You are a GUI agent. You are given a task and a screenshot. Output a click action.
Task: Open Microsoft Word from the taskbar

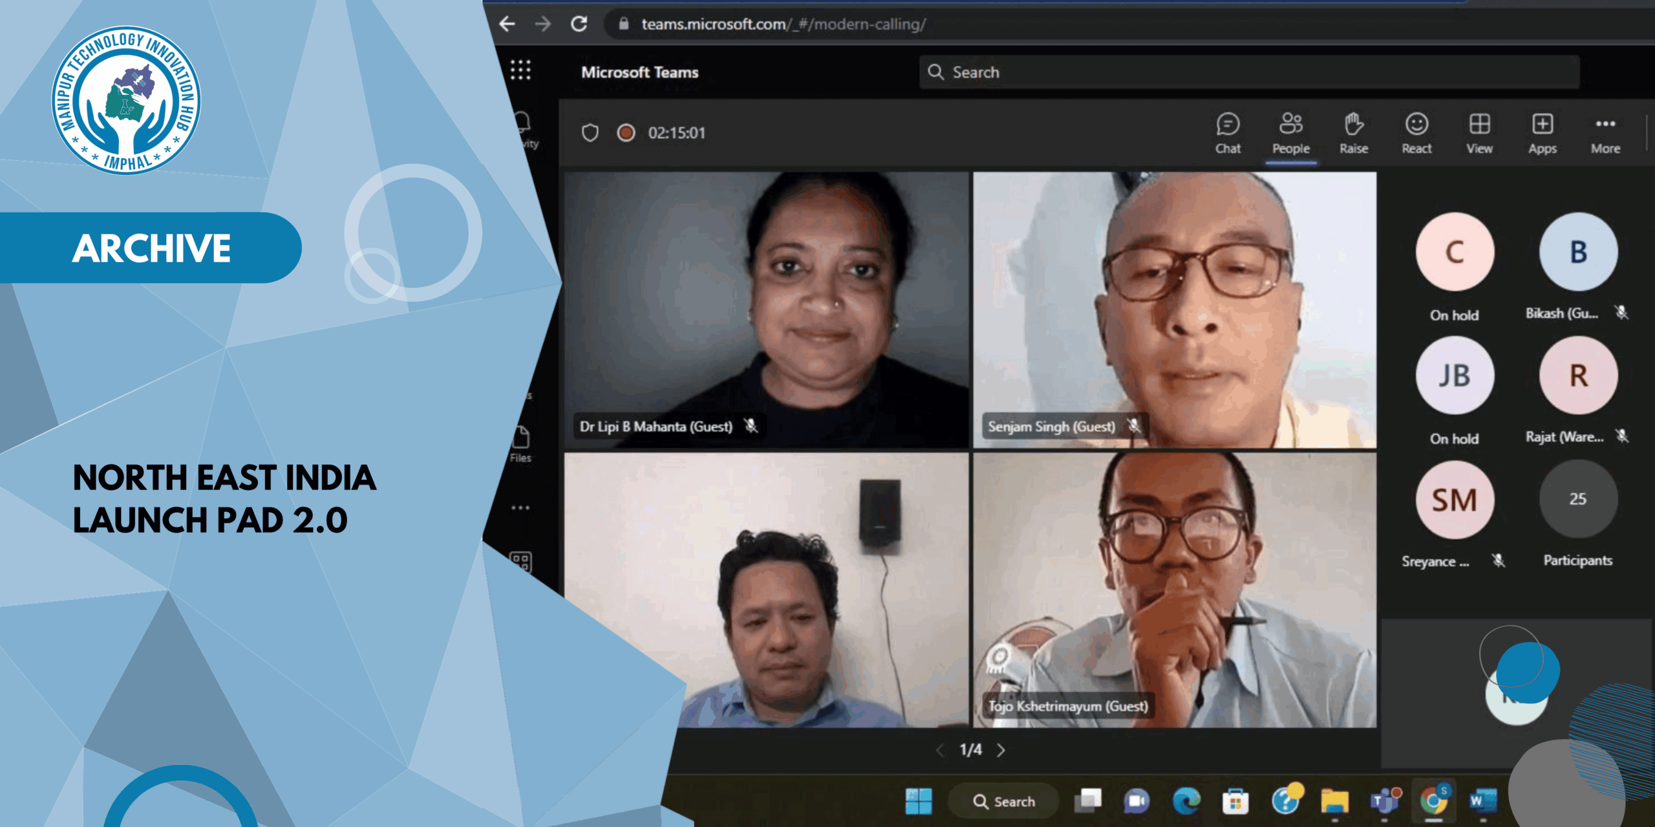pyautogui.click(x=1482, y=801)
